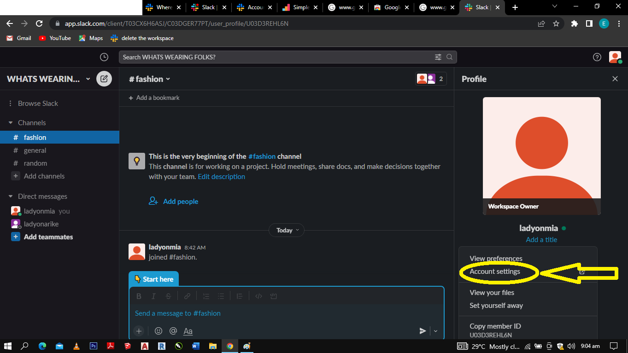Screen dimensions: 628x353
Task: Bookmark this page with the star icon
Action: pyautogui.click(x=556, y=23)
